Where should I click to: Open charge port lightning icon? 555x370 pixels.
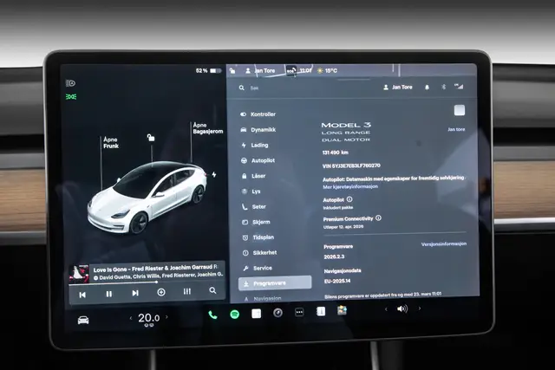click(214, 174)
